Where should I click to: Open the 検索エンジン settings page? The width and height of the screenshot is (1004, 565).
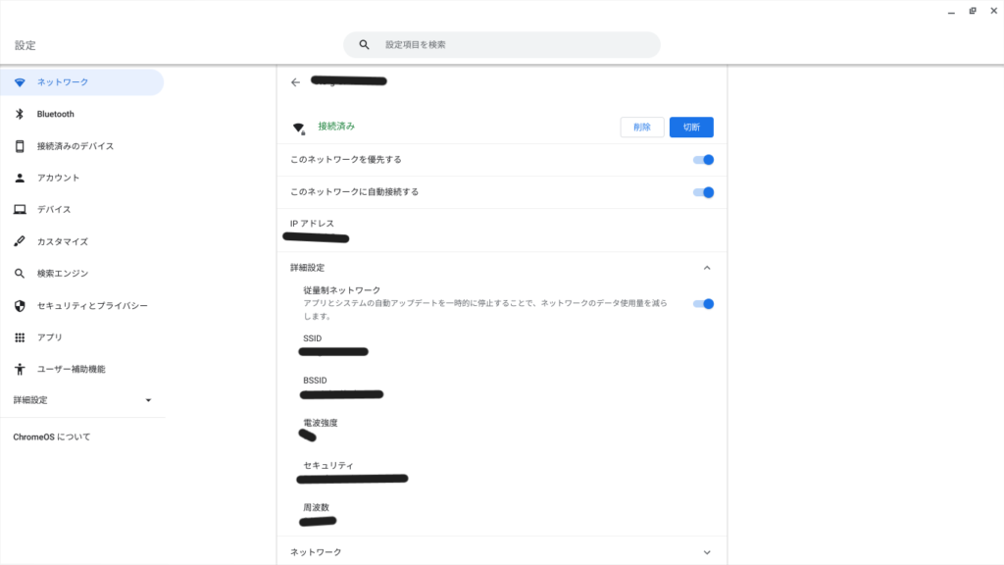tap(63, 274)
